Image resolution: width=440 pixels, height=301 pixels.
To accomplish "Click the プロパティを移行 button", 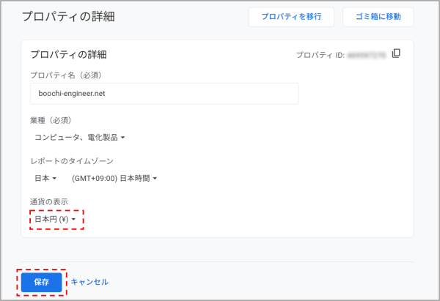I will pos(291,17).
